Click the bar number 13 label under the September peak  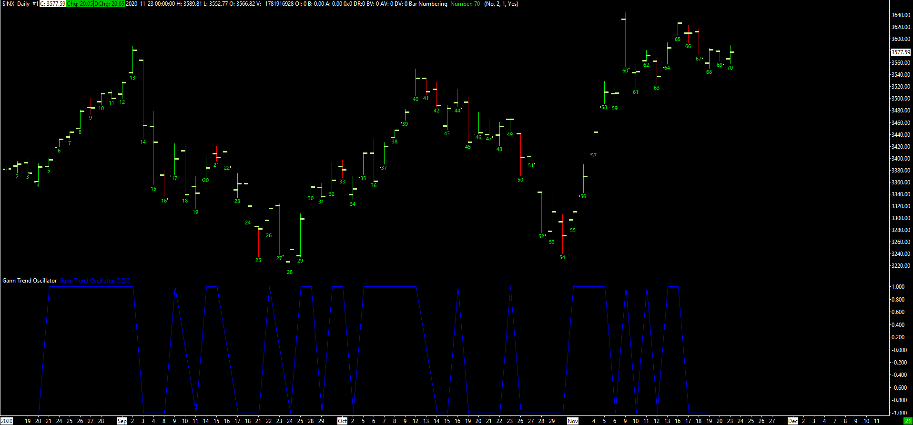click(x=132, y=78)
